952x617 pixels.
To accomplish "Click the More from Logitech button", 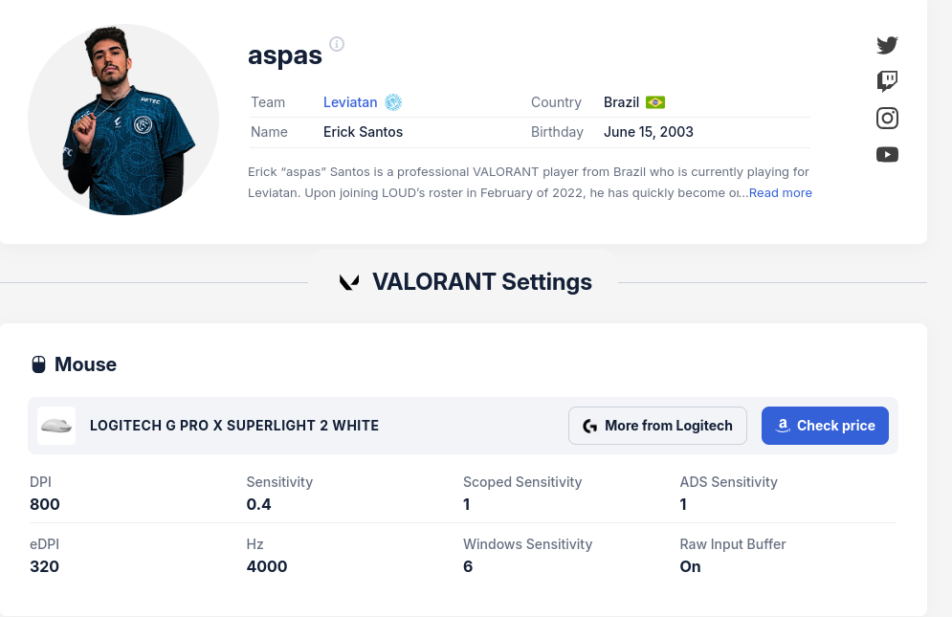I will (657, 426).
